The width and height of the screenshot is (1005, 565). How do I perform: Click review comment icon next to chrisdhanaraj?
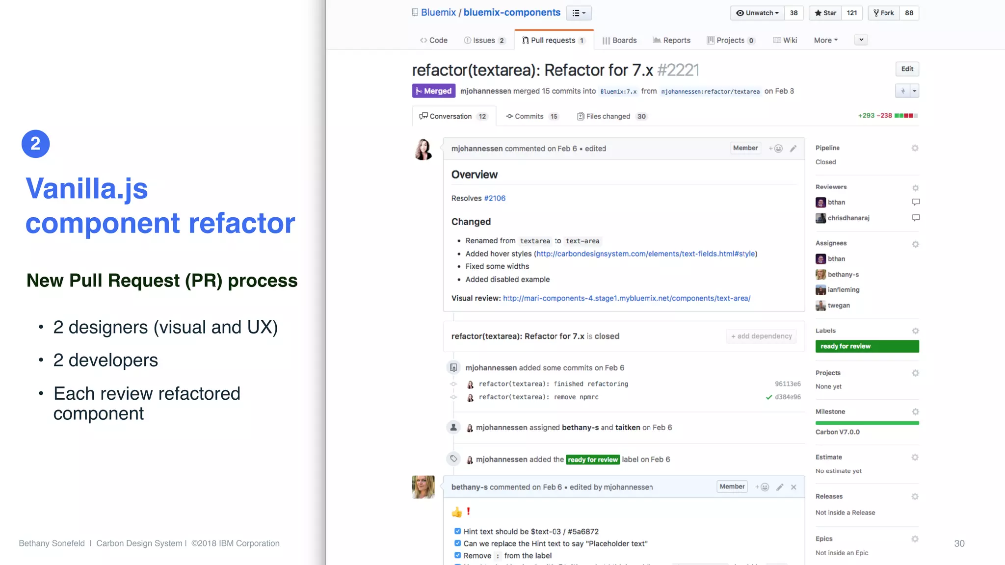pos(916,218)
